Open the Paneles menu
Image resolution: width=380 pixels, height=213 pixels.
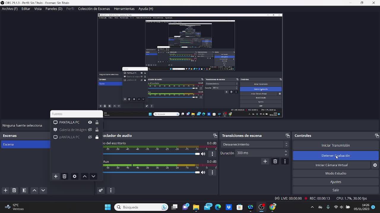point(54,9)
